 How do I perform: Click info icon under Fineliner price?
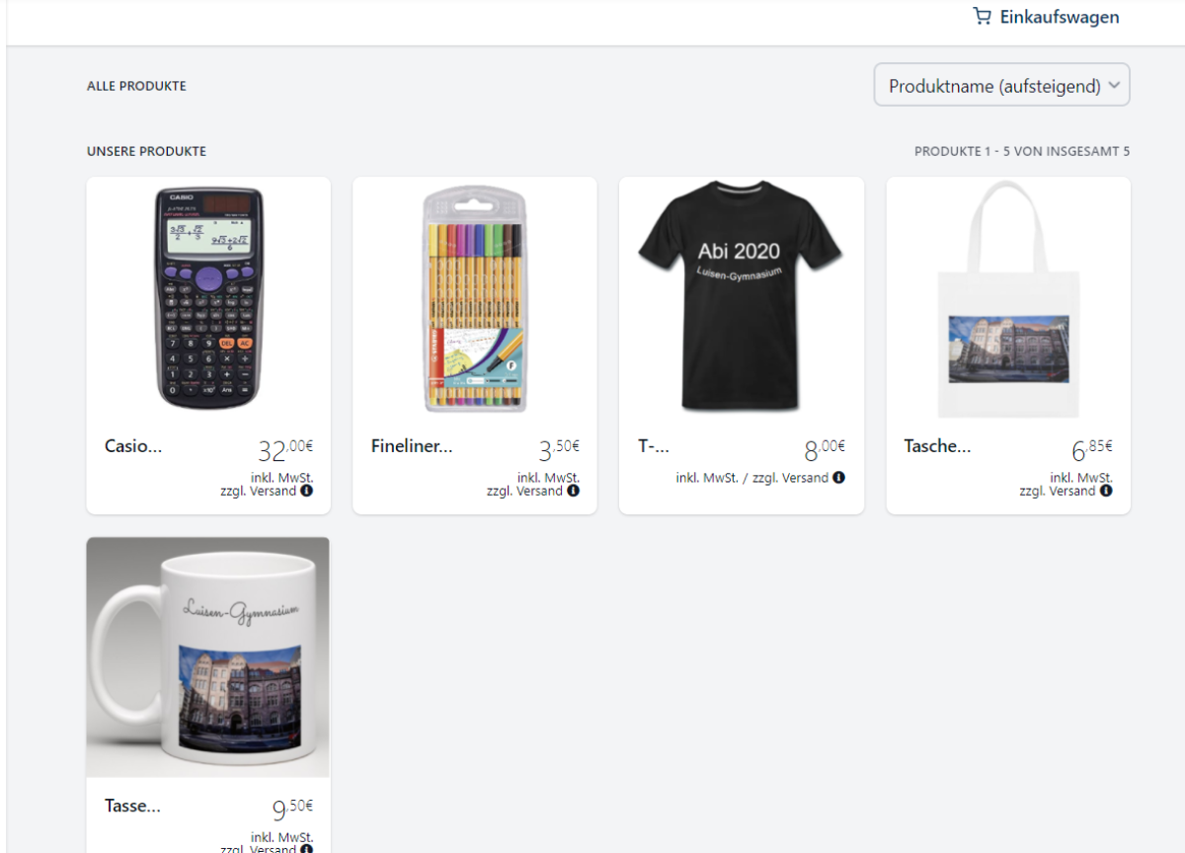tap(573, 491)
